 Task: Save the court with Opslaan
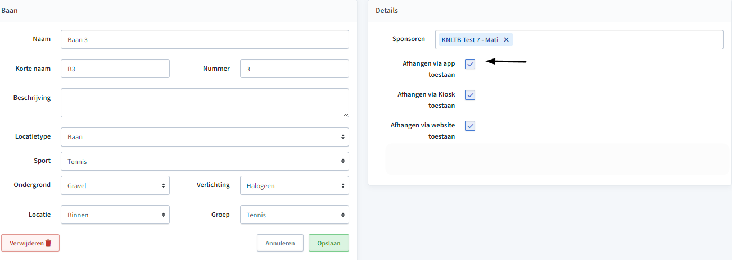329,243
